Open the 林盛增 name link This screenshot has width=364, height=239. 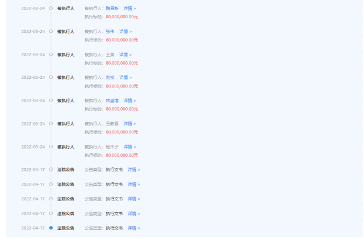click(x=112, y=100)
